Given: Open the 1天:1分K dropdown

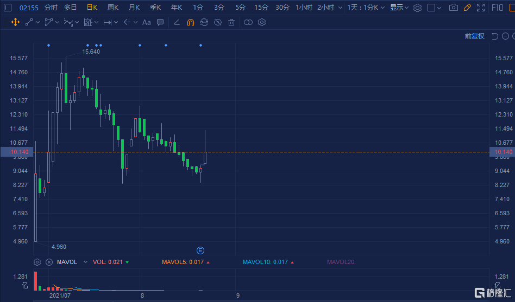Looking at the screenshot, I should pos(366,8).
